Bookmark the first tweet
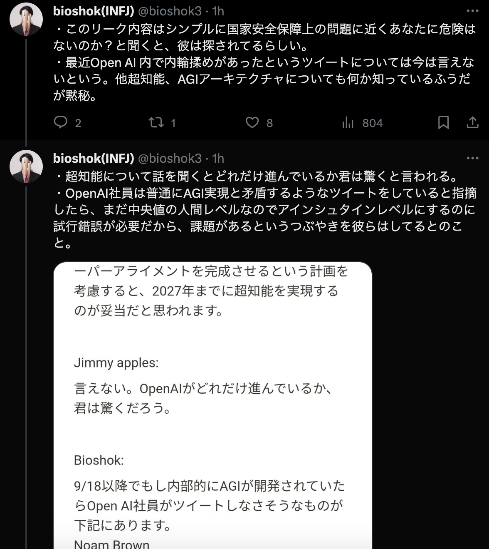The image size is (489, 549). (x=443, y=122)
